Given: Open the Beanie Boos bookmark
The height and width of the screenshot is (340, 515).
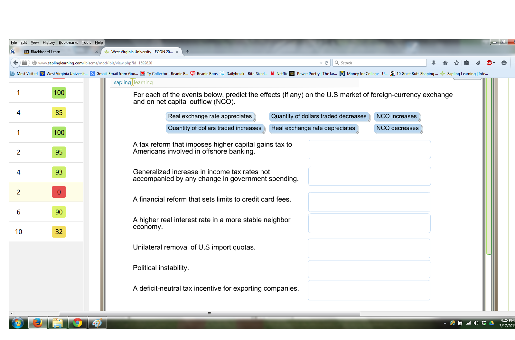Looking at the screenshot, I should 204,74.
